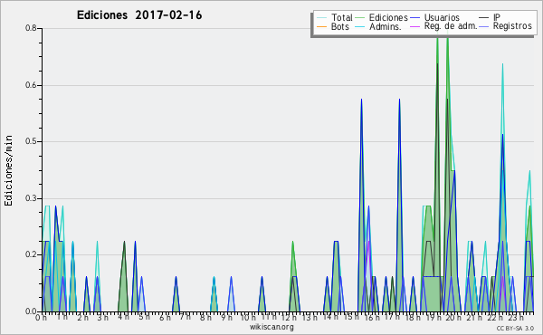Select the blue line swatch beside Usuarios

tap(415, 18)
